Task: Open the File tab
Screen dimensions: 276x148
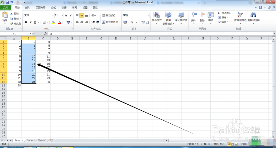Action: click(x=6, y=7)
